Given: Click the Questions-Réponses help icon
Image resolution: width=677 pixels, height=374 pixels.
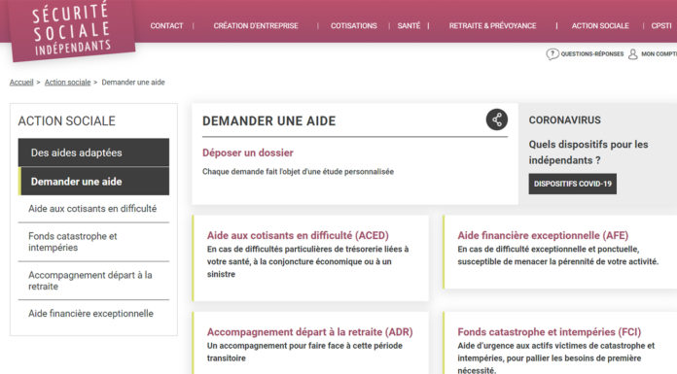Looking at the screenshot, I should pyautogui.click(x=552, y=54).
